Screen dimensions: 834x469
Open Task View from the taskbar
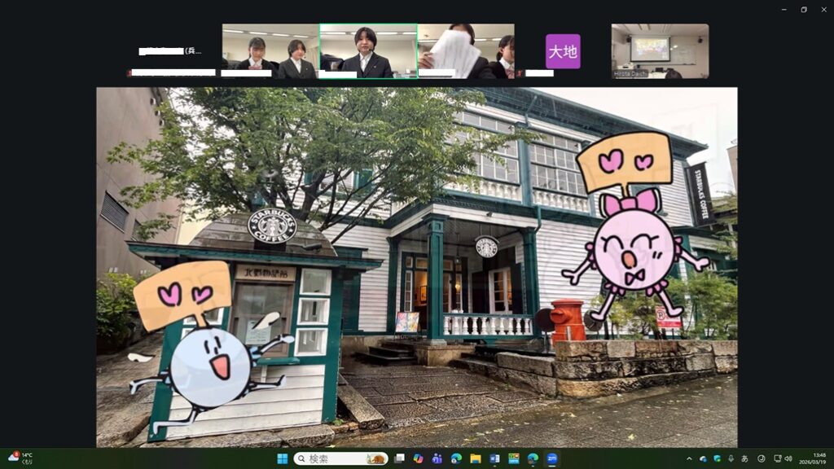[x=399, y=458]
